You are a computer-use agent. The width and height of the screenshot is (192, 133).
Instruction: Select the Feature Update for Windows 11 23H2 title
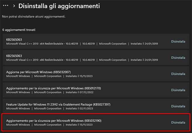click(x=58, y=104)
